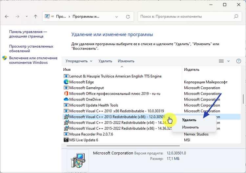Image resolution: width=246 pixels, height=173 pixels.
Task: Select the Microsoft Edge entry
Action: [x=81, y=82]
